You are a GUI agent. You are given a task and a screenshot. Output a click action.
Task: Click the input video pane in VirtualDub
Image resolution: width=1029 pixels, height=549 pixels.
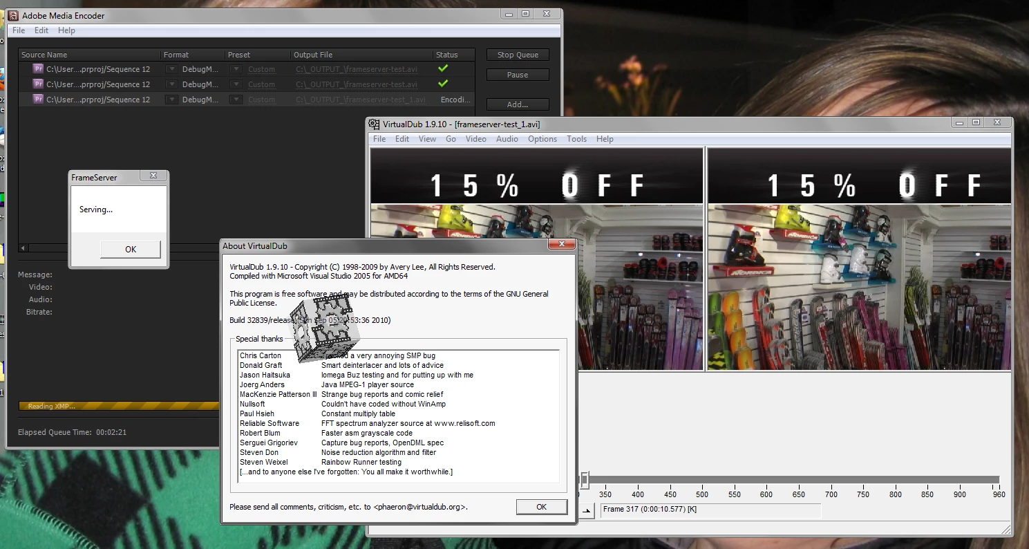(x=536, y=259)
